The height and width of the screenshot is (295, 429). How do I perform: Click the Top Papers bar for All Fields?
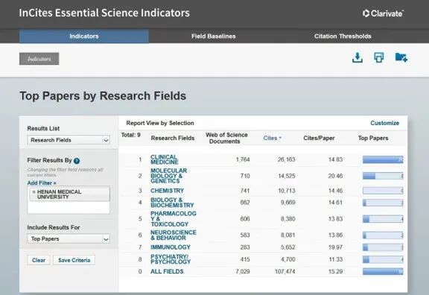click(x=383, y=271)
